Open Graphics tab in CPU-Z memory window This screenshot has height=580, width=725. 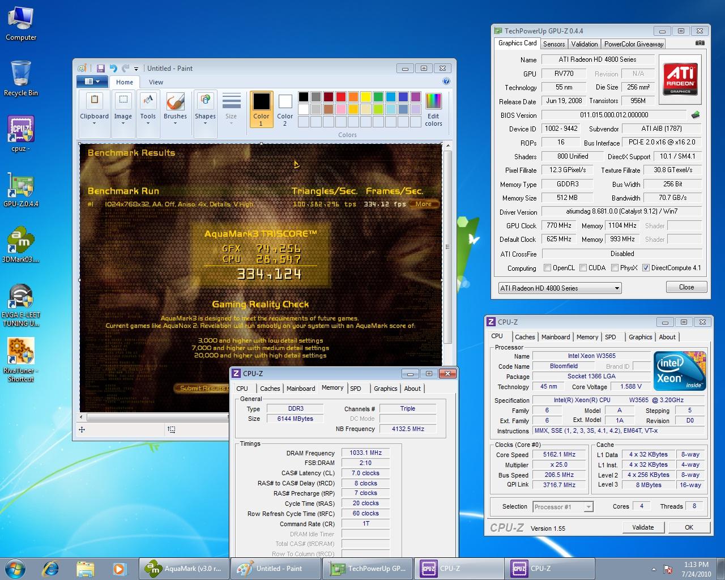[x=385, y=389]
